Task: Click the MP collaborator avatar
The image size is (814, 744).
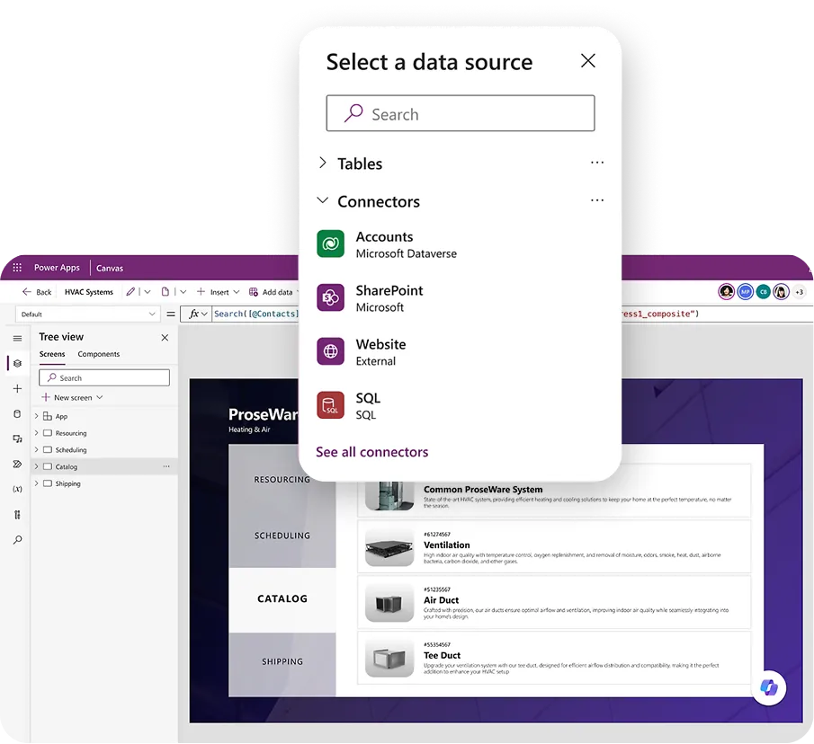Action: pyautogui.click(x=745, y=292)
